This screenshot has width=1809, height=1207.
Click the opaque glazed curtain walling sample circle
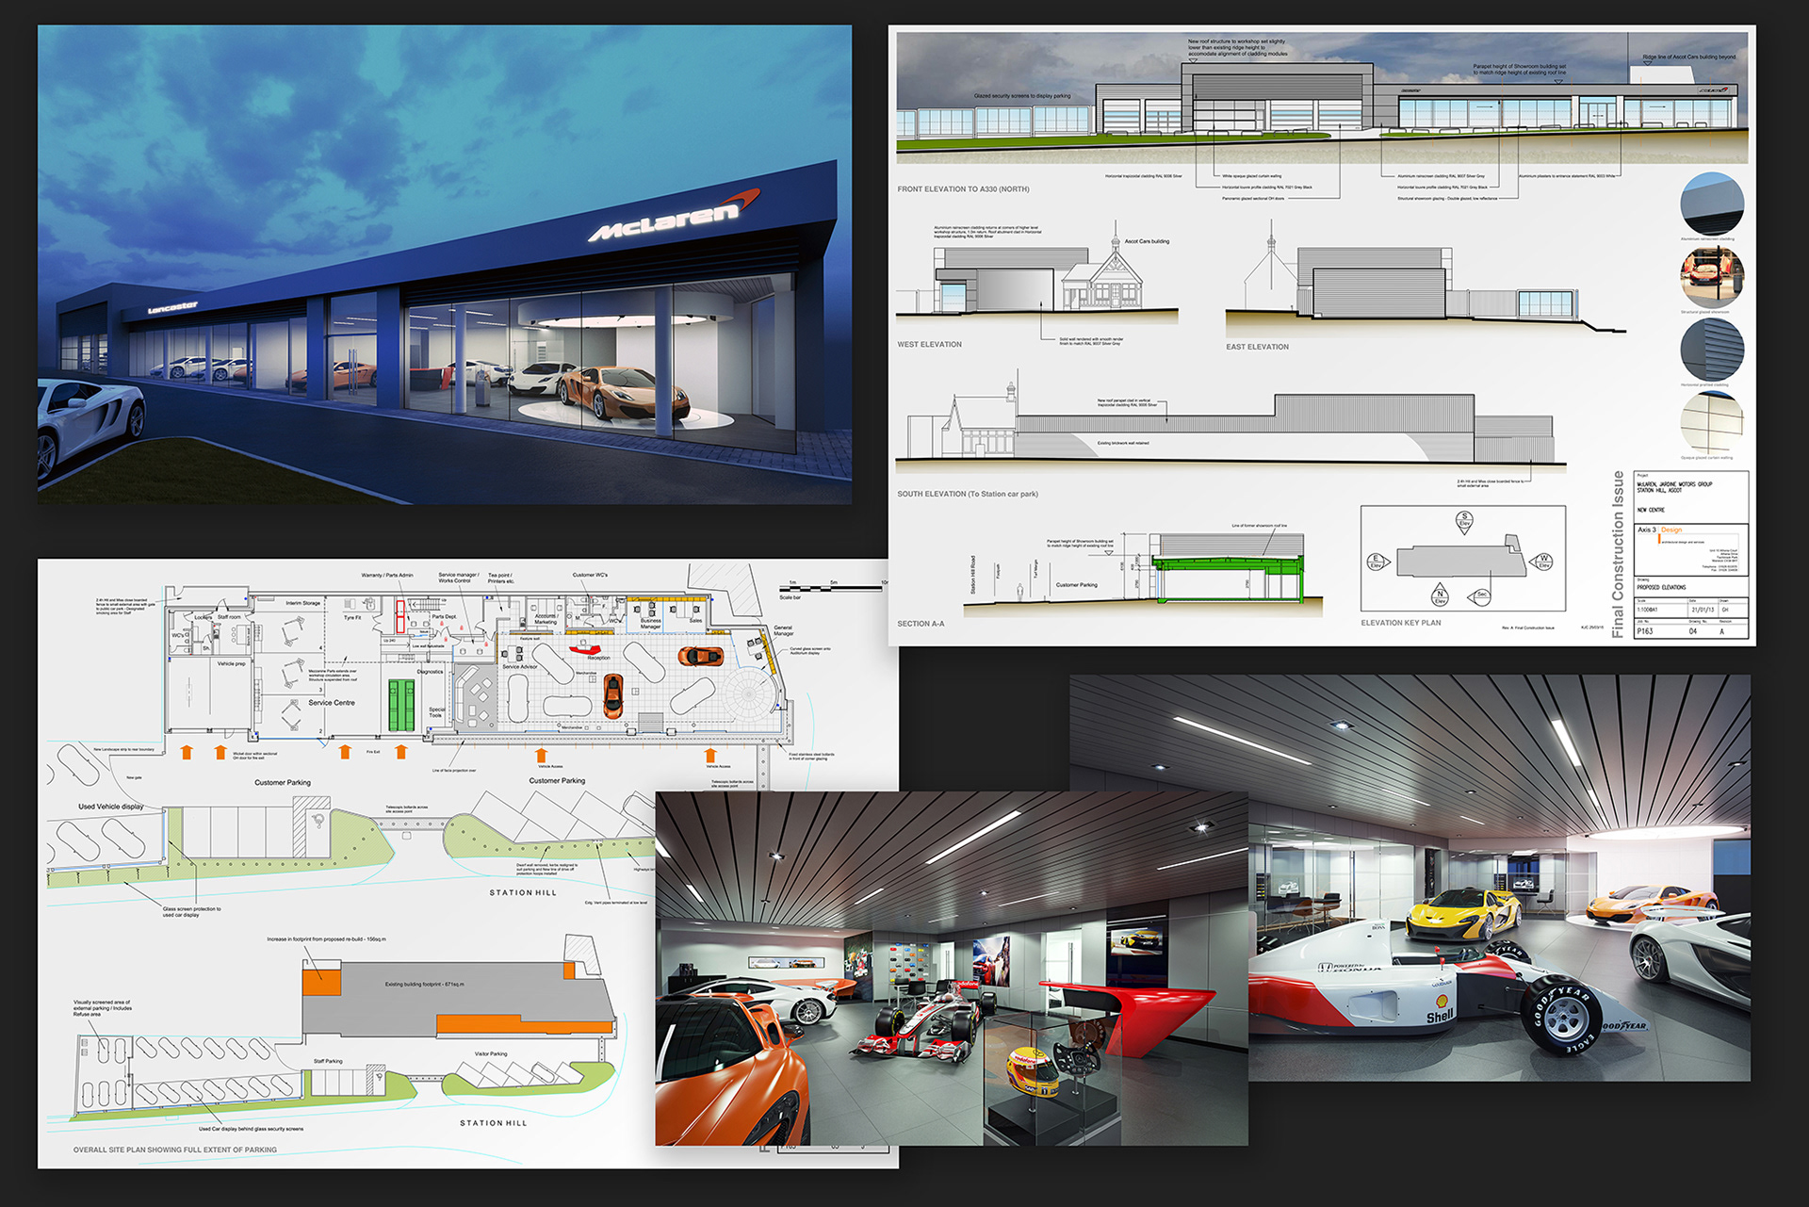tap(1712, 422)
